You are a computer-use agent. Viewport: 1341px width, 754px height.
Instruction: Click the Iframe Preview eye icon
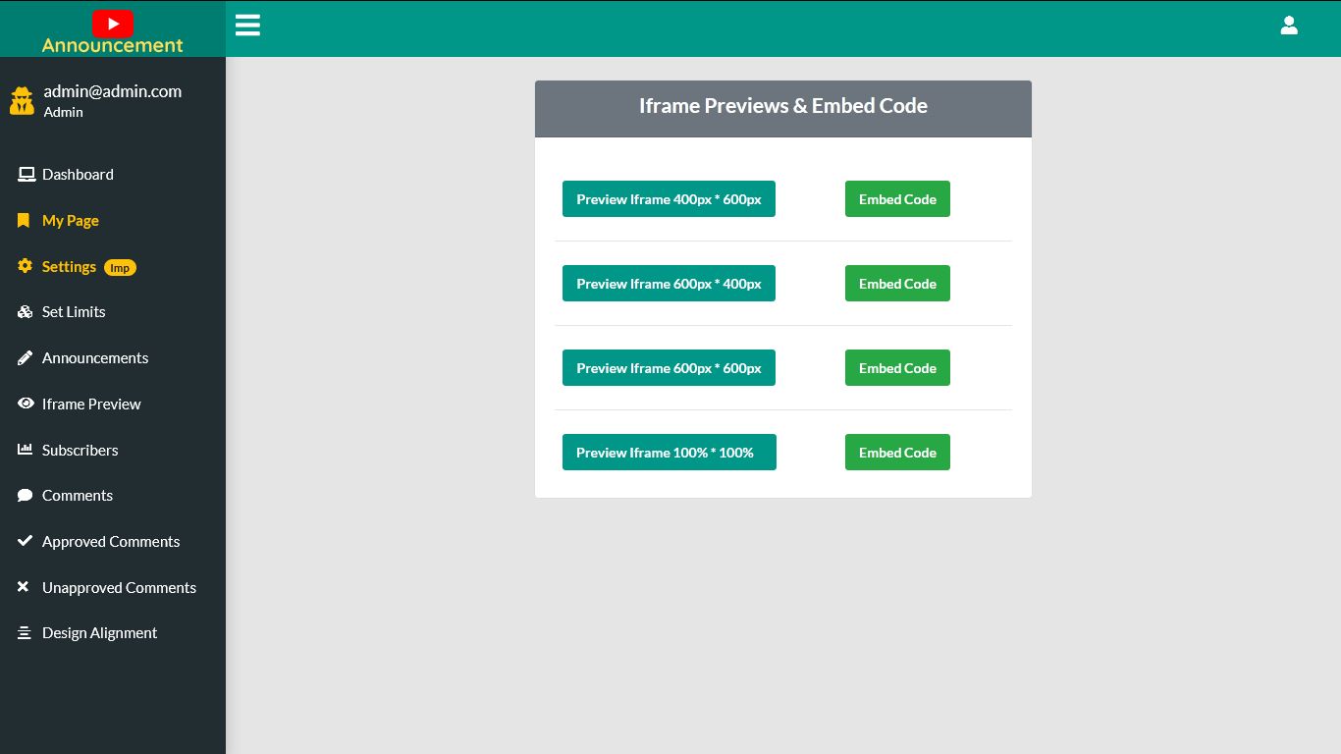tap(25, 404)
